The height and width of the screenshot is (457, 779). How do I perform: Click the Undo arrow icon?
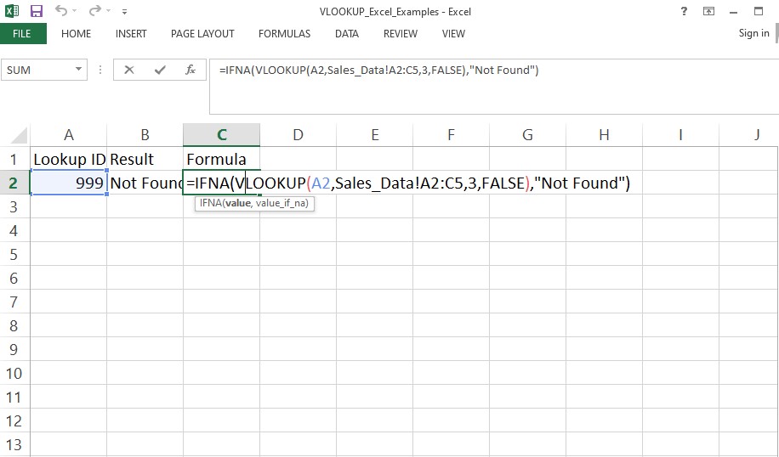61,12
